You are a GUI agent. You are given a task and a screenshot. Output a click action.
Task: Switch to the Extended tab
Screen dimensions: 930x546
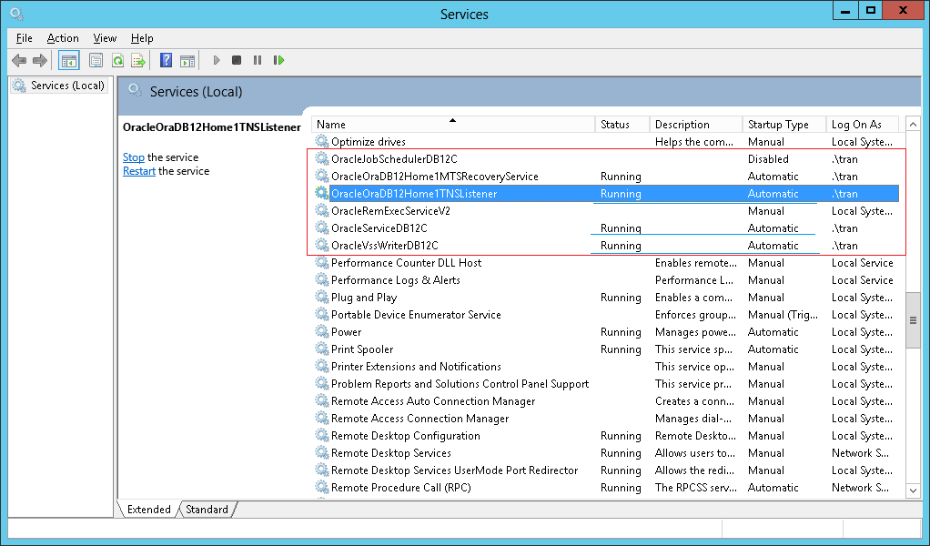point(148,510)
